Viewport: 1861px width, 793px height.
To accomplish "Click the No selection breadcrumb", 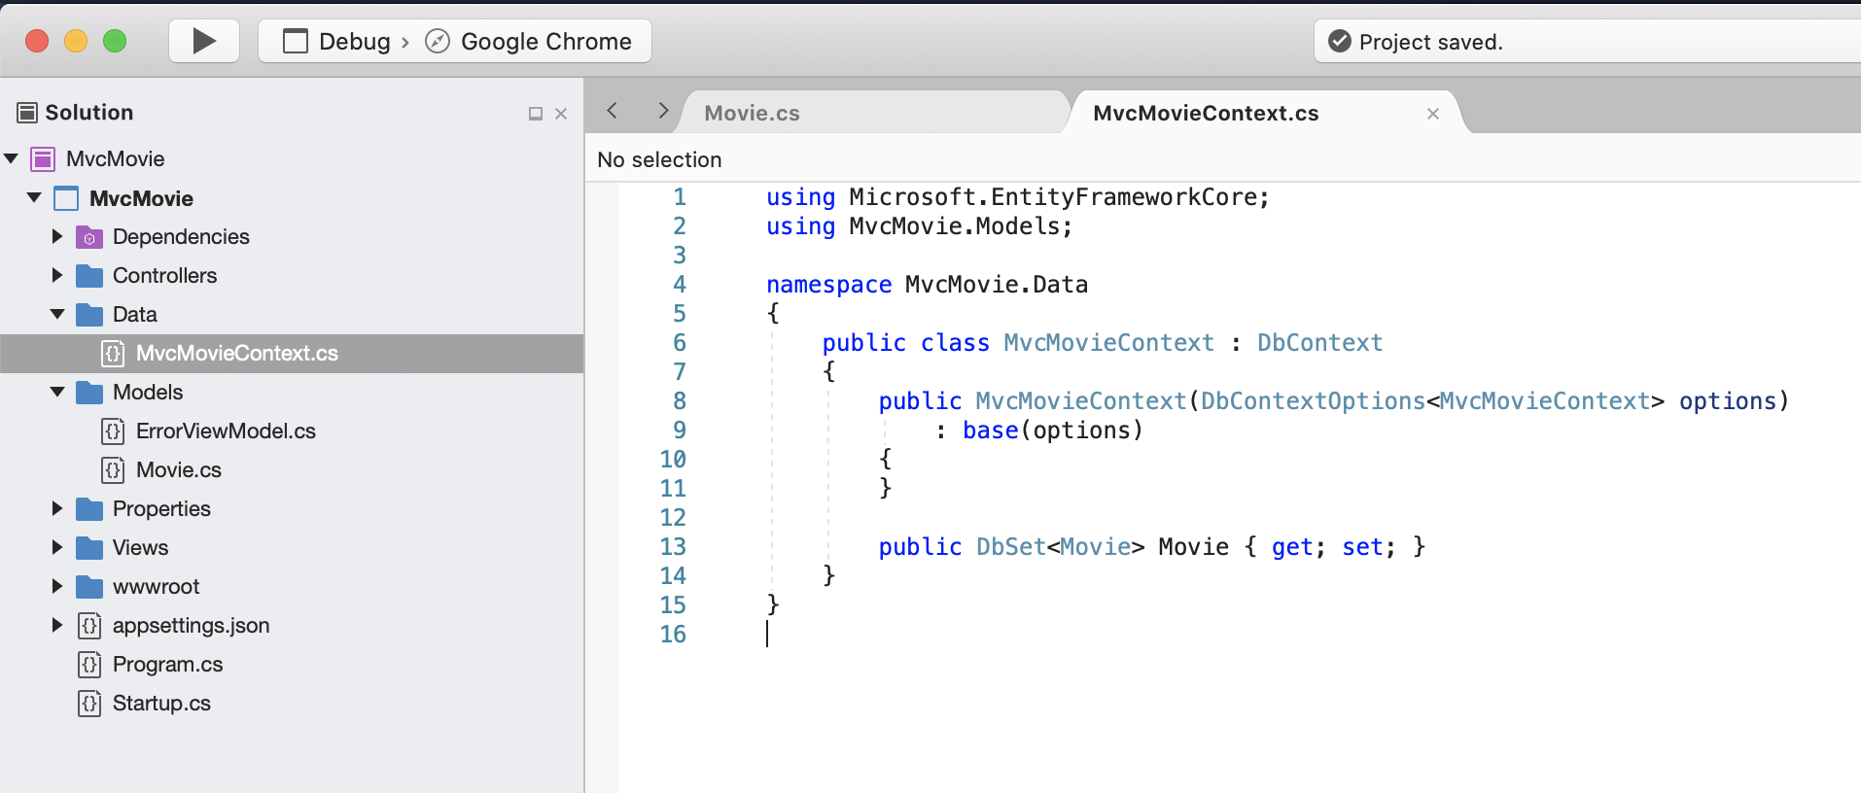I will pos(659,160).
